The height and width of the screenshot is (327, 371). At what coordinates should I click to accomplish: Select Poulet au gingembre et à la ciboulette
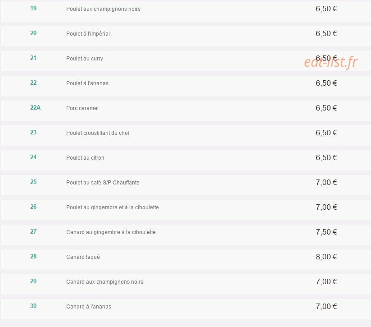[113, 207]
